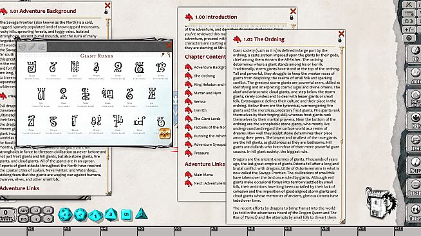The image size is (421, 236).
Task: Click the Adventure Links heading in Background window
Action: pos(19,188)
